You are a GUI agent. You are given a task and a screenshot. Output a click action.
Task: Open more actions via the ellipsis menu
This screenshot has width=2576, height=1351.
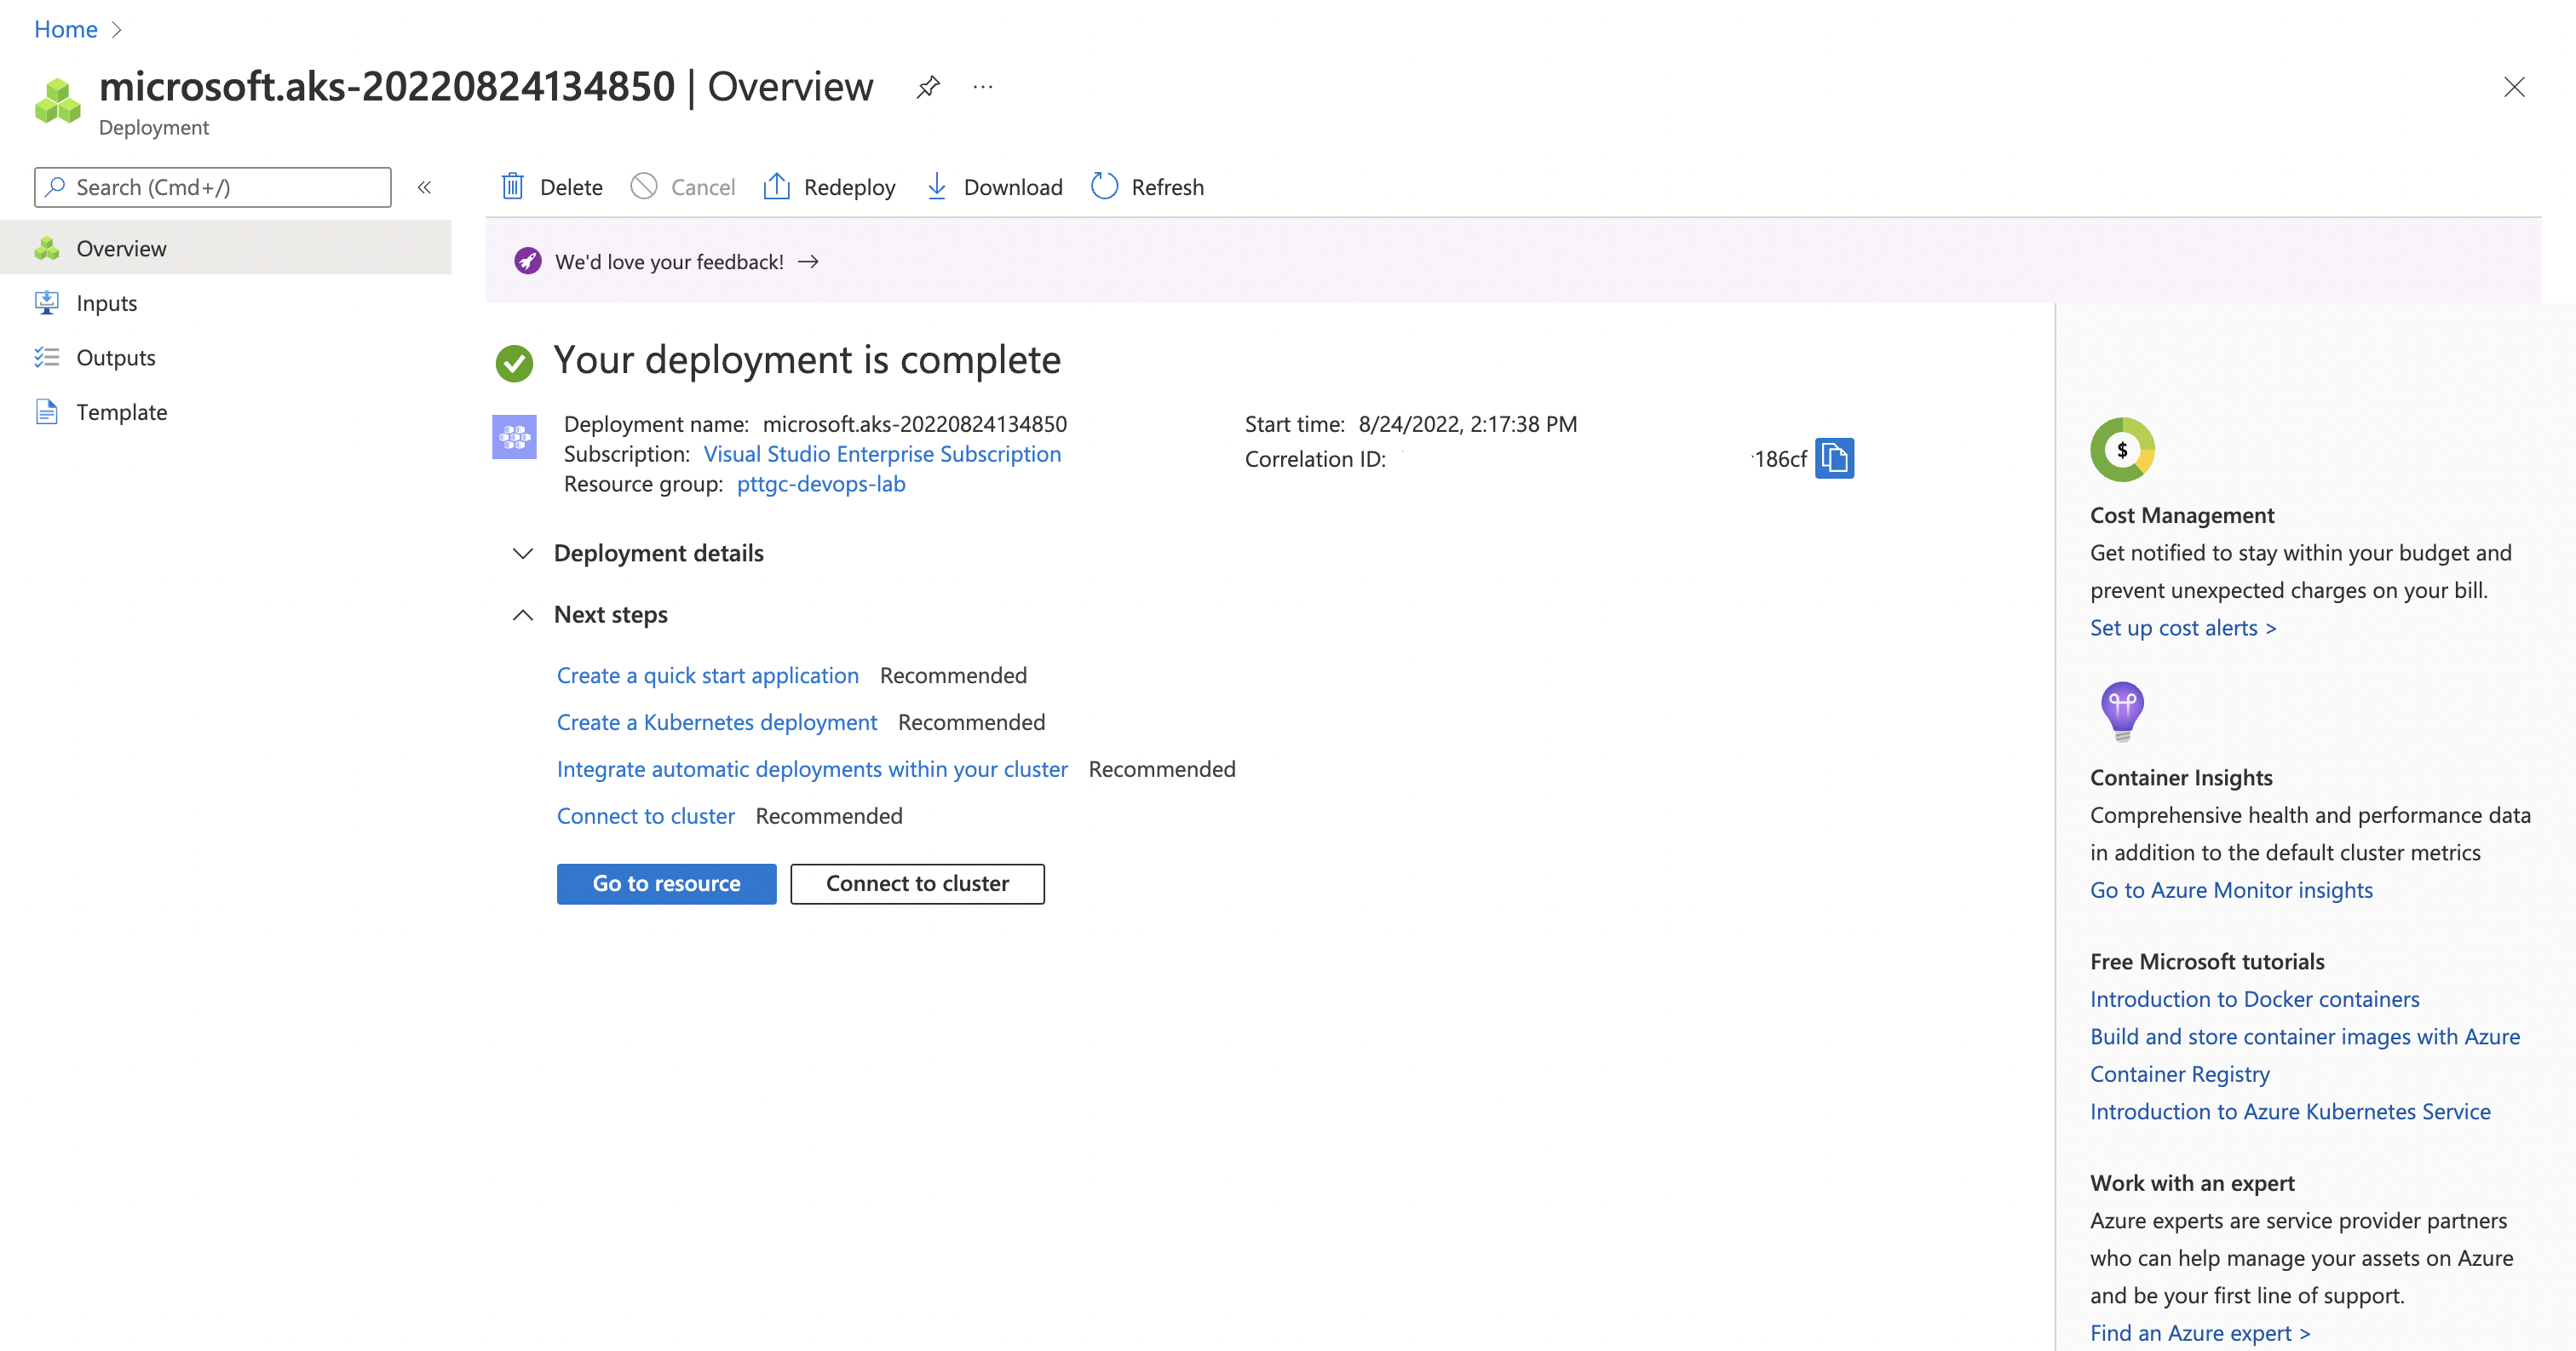click(x=982, y=87)
